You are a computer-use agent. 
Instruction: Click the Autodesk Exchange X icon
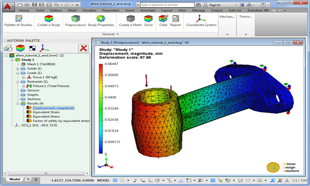coord(242,5)
